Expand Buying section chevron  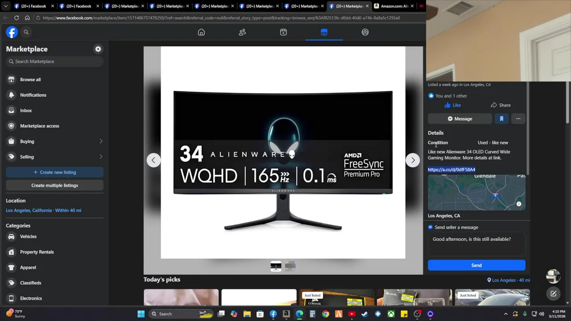click(x=101, y=141)
